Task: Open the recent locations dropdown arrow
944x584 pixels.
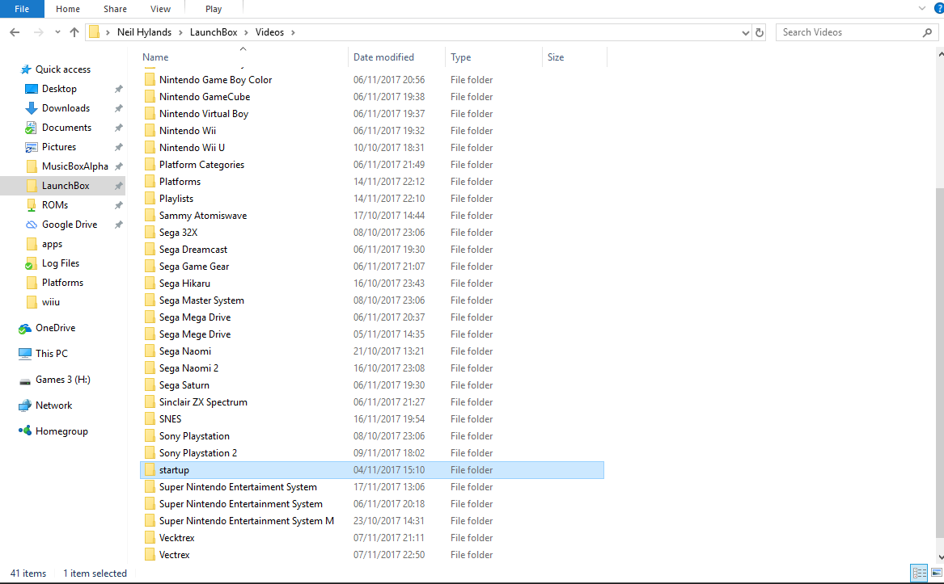Action: [x=57, y=32]
